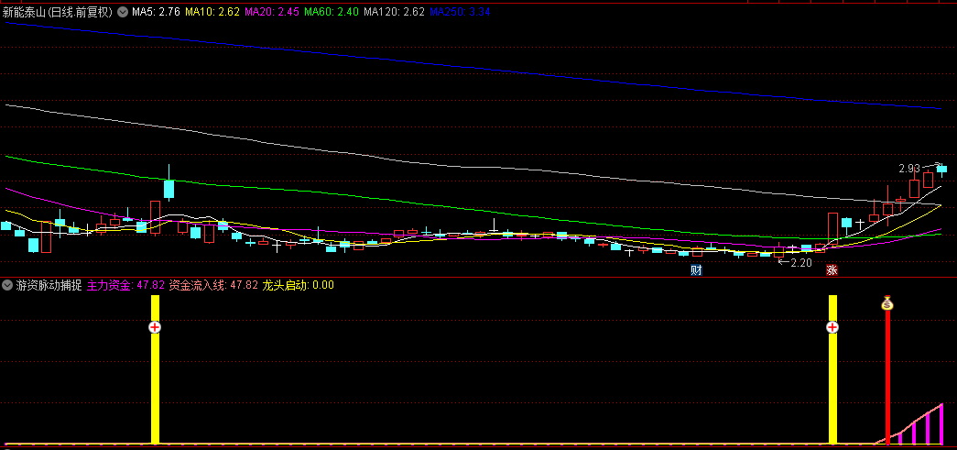Viewport: 957px width, 450px height.
Task: Select the MA120: 2.62 label
Action: (394, 12)
